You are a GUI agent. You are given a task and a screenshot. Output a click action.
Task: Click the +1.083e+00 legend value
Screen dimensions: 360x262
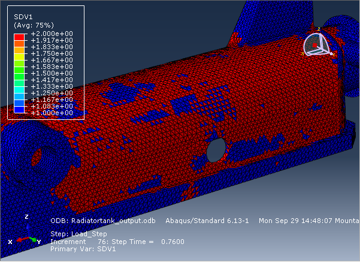click(52, 106)
